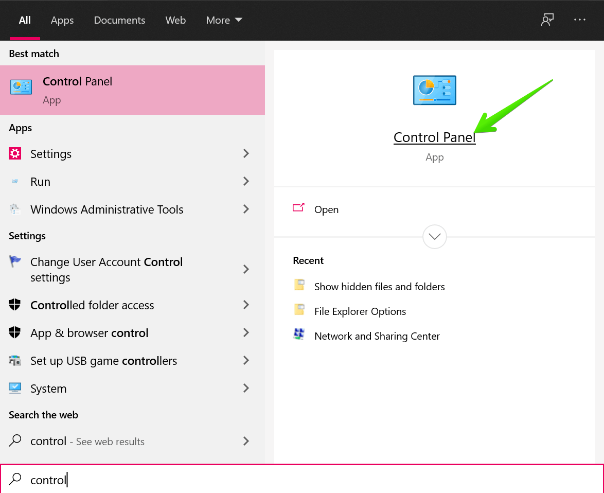Click the Control Panel icon in Best match
This screenshot has height=493, width=604.
(21, 87)
